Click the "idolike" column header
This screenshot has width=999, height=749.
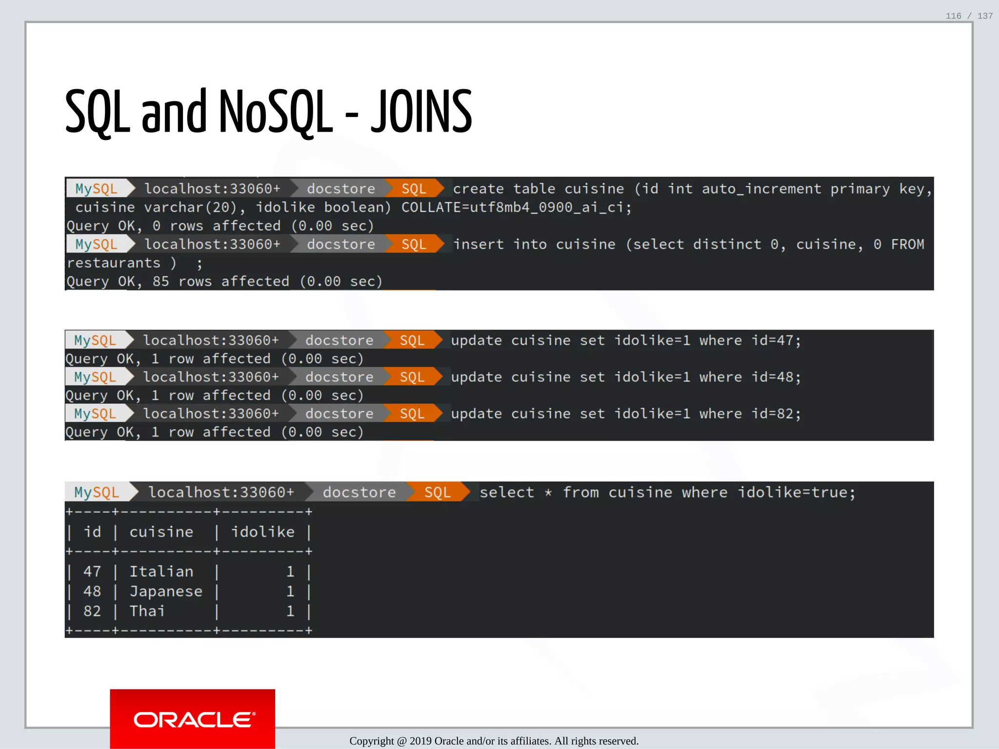262,532
